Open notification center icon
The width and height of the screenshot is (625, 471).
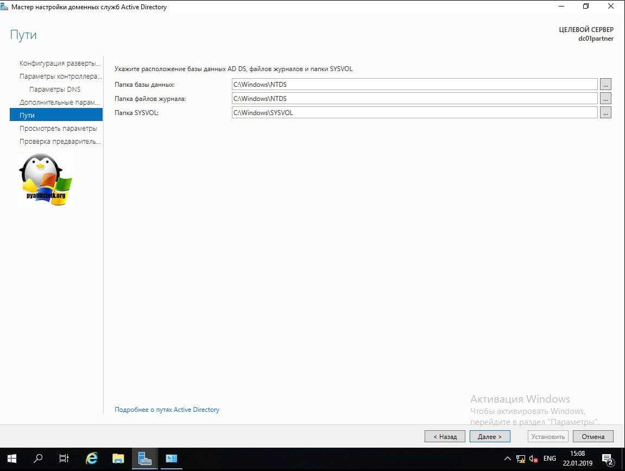pos(608,459)
